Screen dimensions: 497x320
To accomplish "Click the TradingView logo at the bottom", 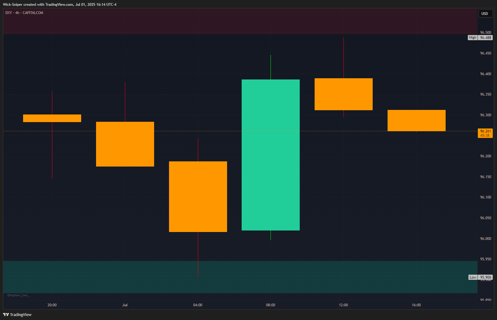I will tap(17, 315).
